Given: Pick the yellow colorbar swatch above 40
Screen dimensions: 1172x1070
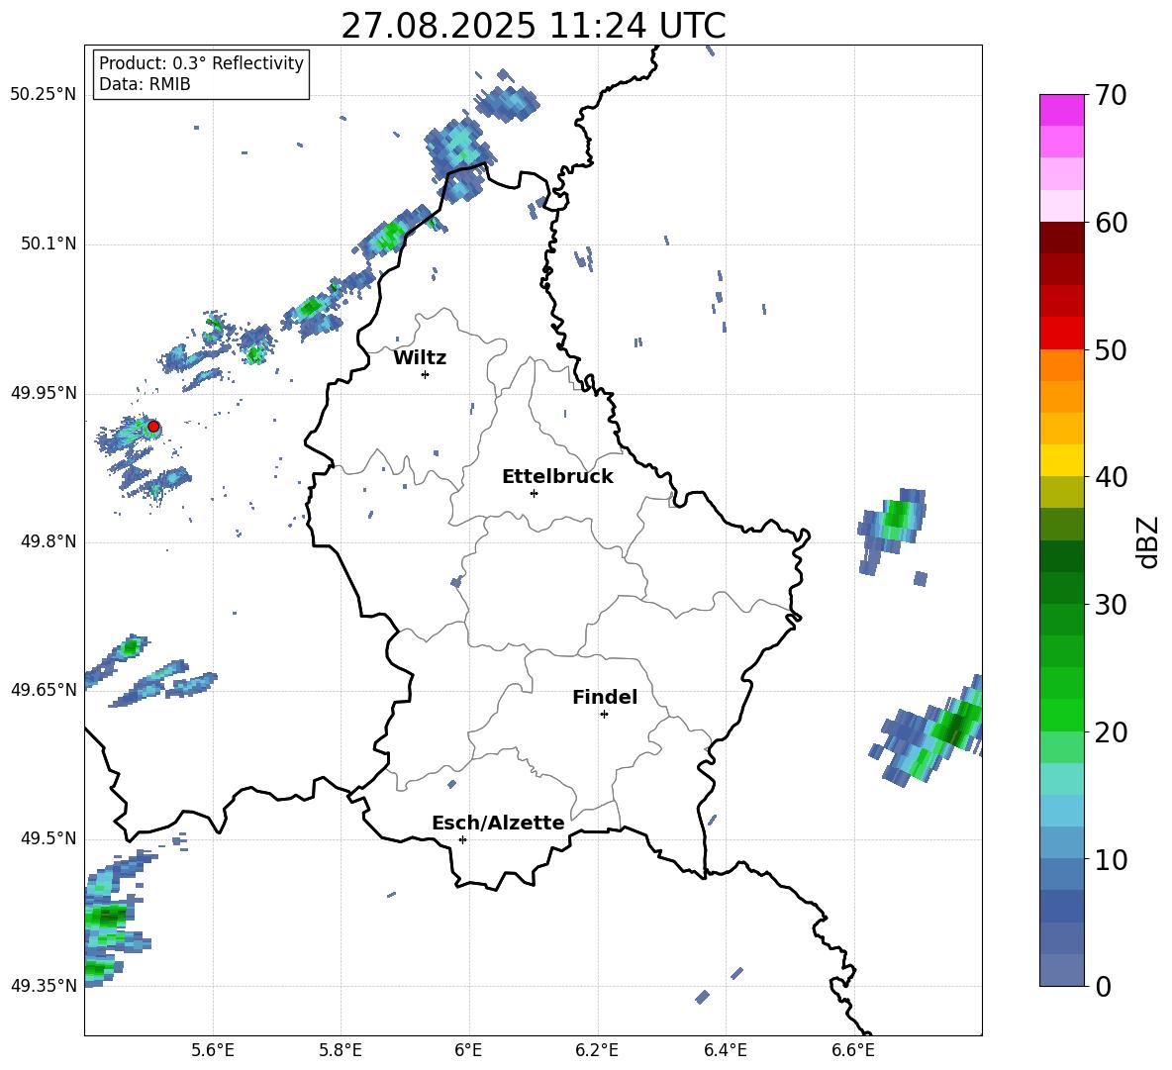Looking at the screenshot, I should 1061,460.
